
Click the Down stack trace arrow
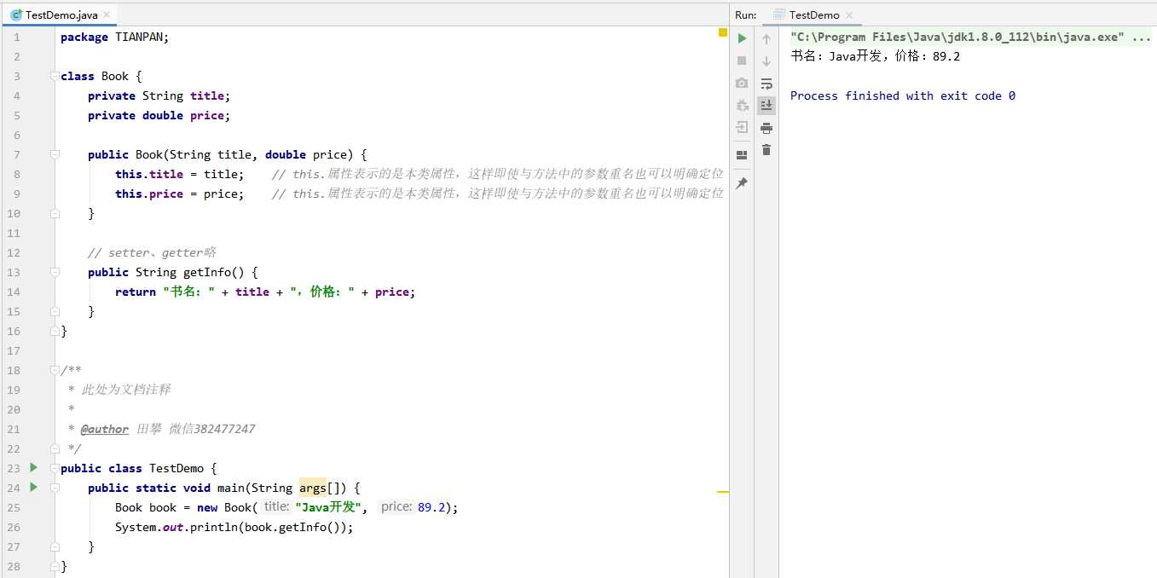[x=767, y=61]
